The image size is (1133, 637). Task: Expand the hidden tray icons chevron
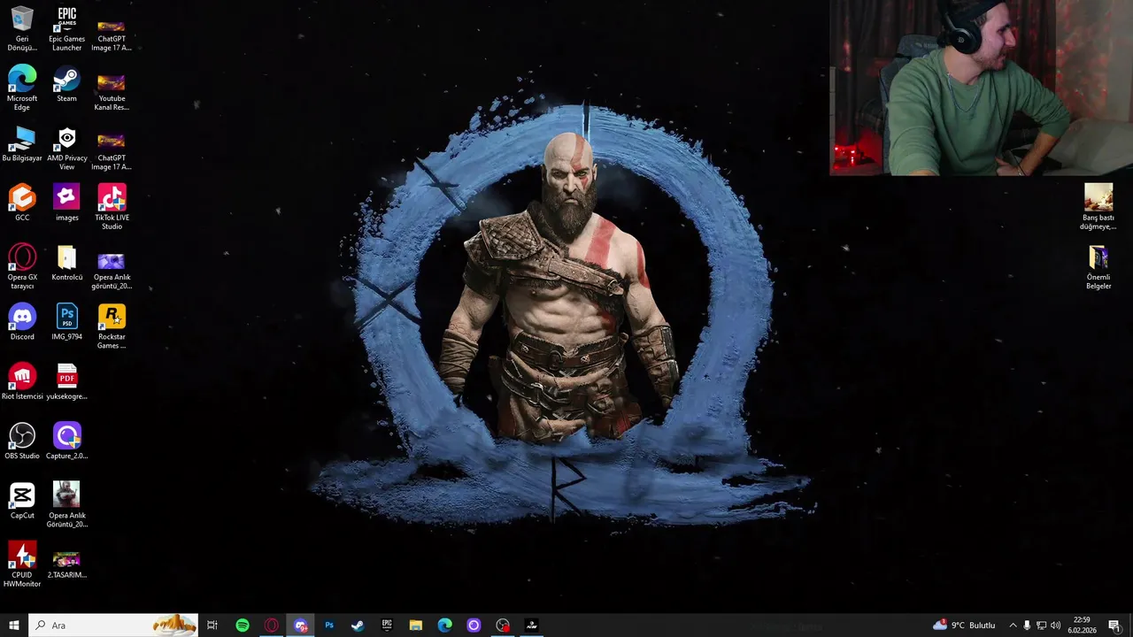pos(1013,625)
